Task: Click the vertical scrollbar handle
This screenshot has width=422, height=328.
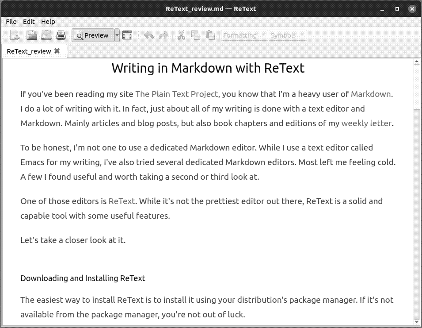Action: [417, 87]
